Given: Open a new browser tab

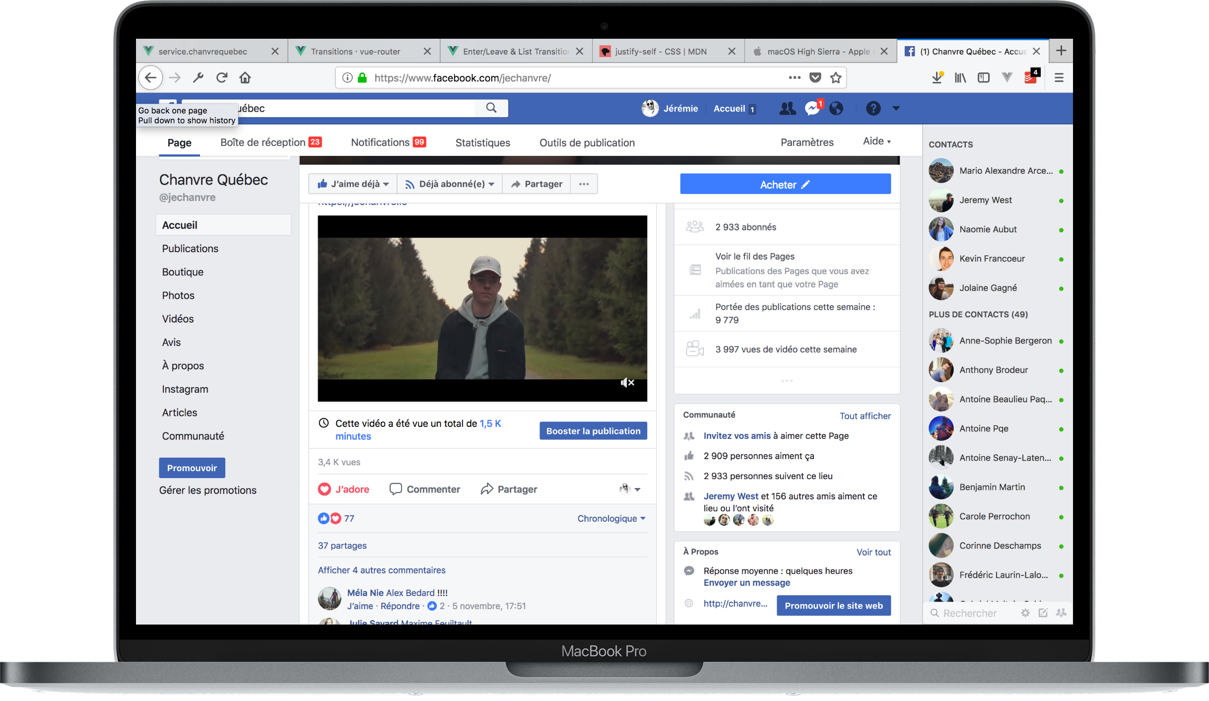Looking at the screenshot, I should pyautogui.click(x=1061, y=51).
